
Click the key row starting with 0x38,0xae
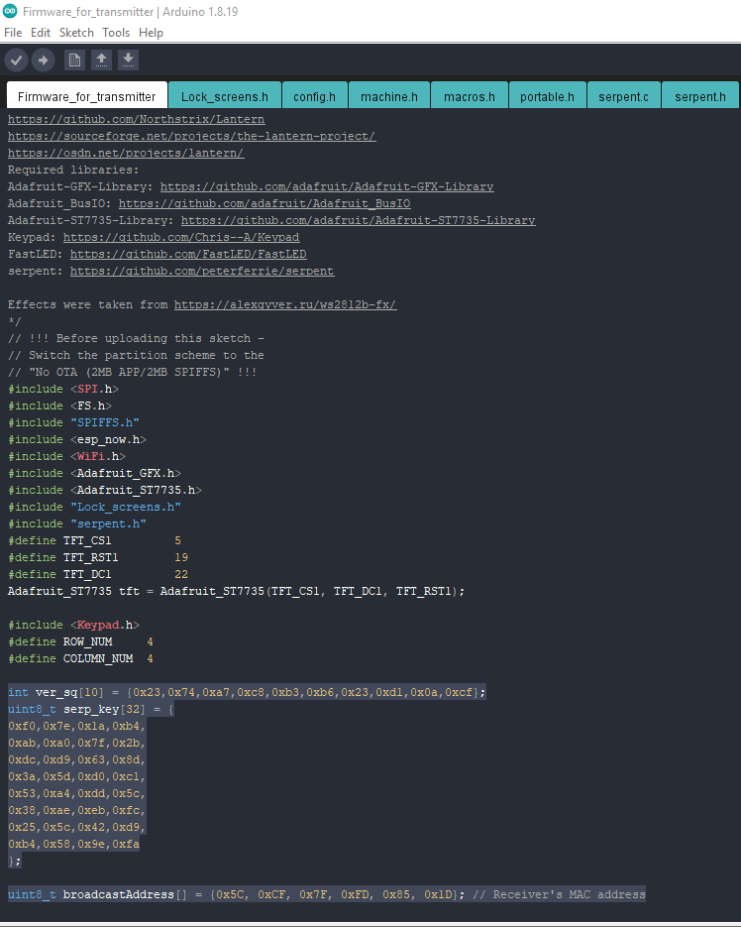[x=77, y=810]
